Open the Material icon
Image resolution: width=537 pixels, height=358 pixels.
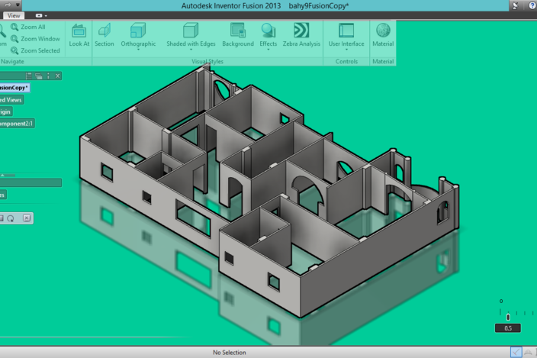pos(383,31)
